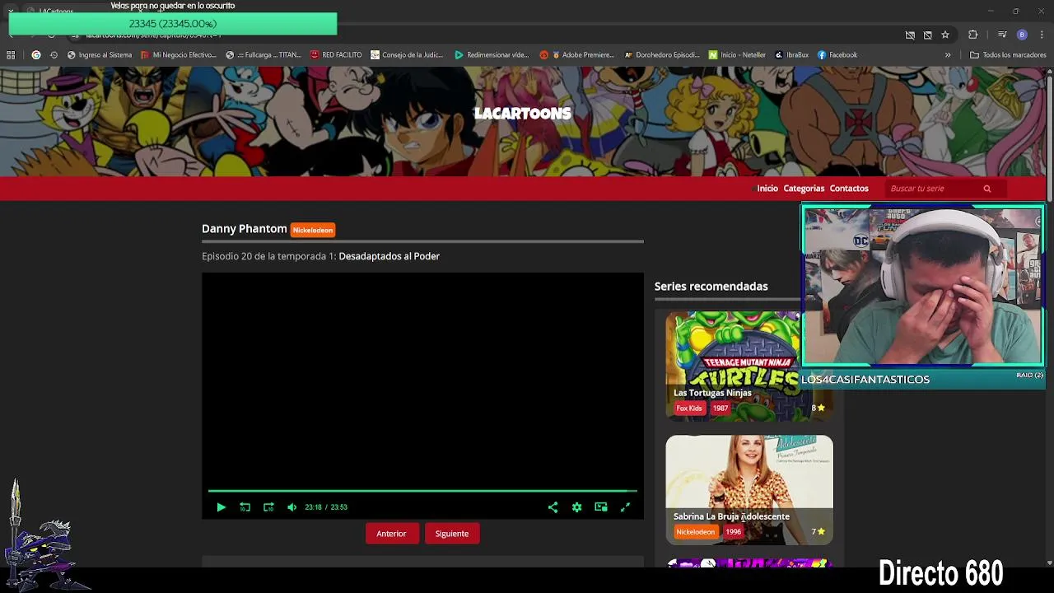Screen dimensions: 1054x593
Task: Open the Fullcarga TITAN bookmark
Action: coord(263,55)
